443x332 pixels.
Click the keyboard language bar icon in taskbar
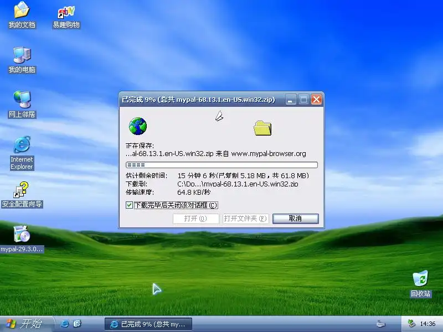tap(381, 324)
